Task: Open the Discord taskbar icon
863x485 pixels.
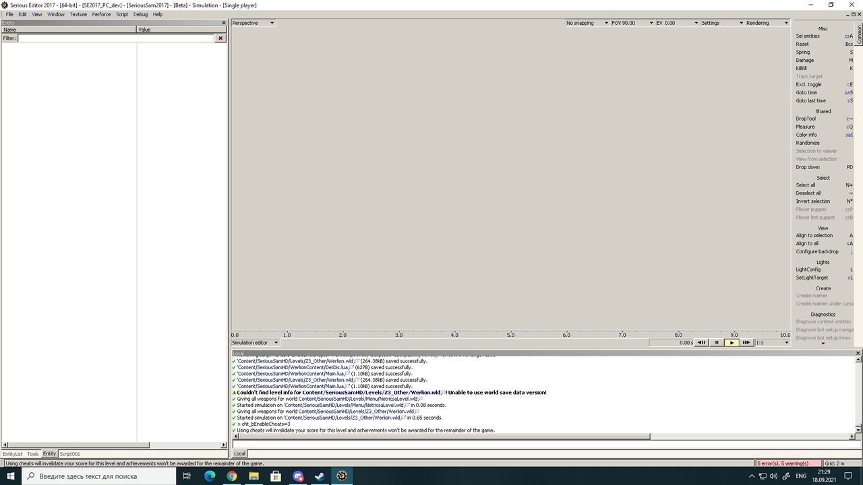Action: (x=298, y=476)
